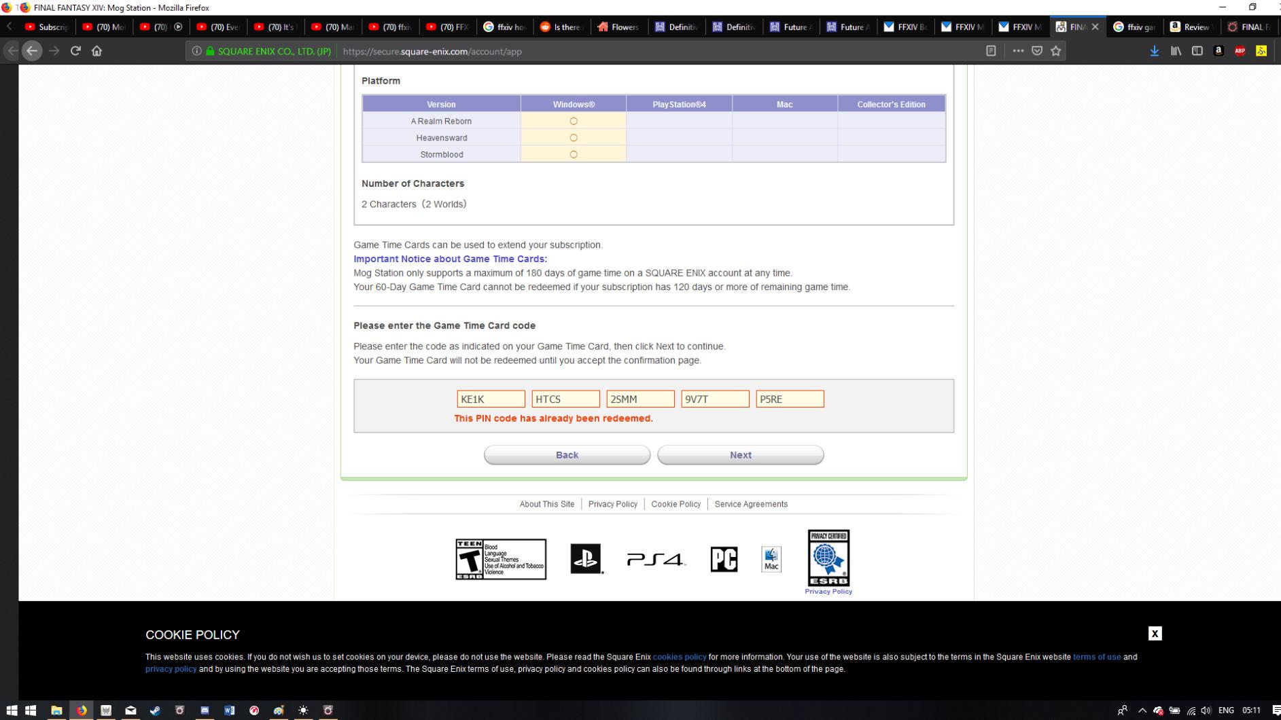The height and width of the screenshot is (720, 1281).
Task: Bookmark this page with the star
Action: (1056, 51)
